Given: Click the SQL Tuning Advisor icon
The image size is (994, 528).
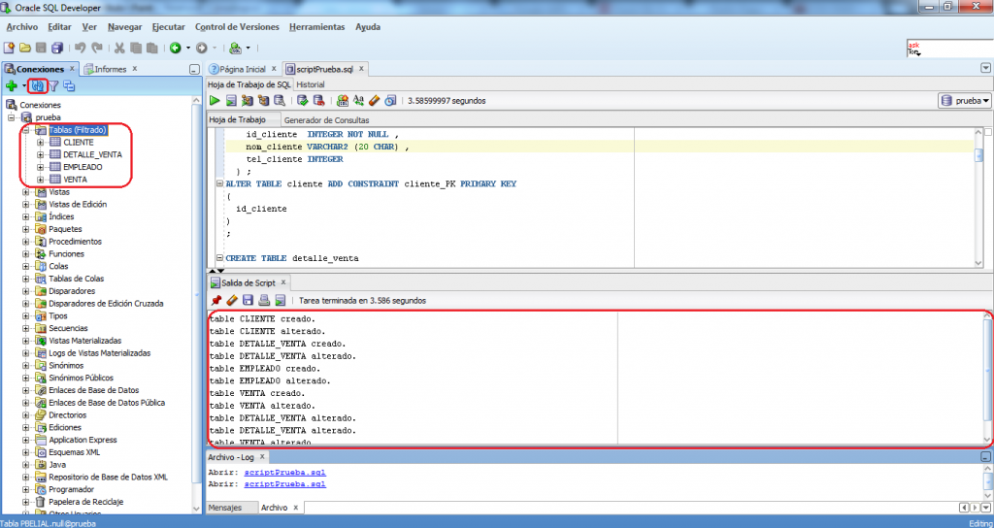Looking at the screenshot, I should tap(279, 100).
